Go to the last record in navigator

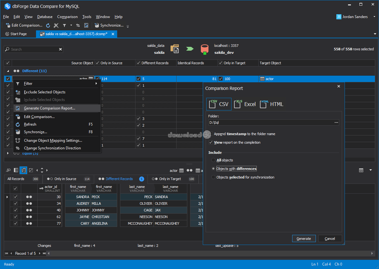click(44, 253)
